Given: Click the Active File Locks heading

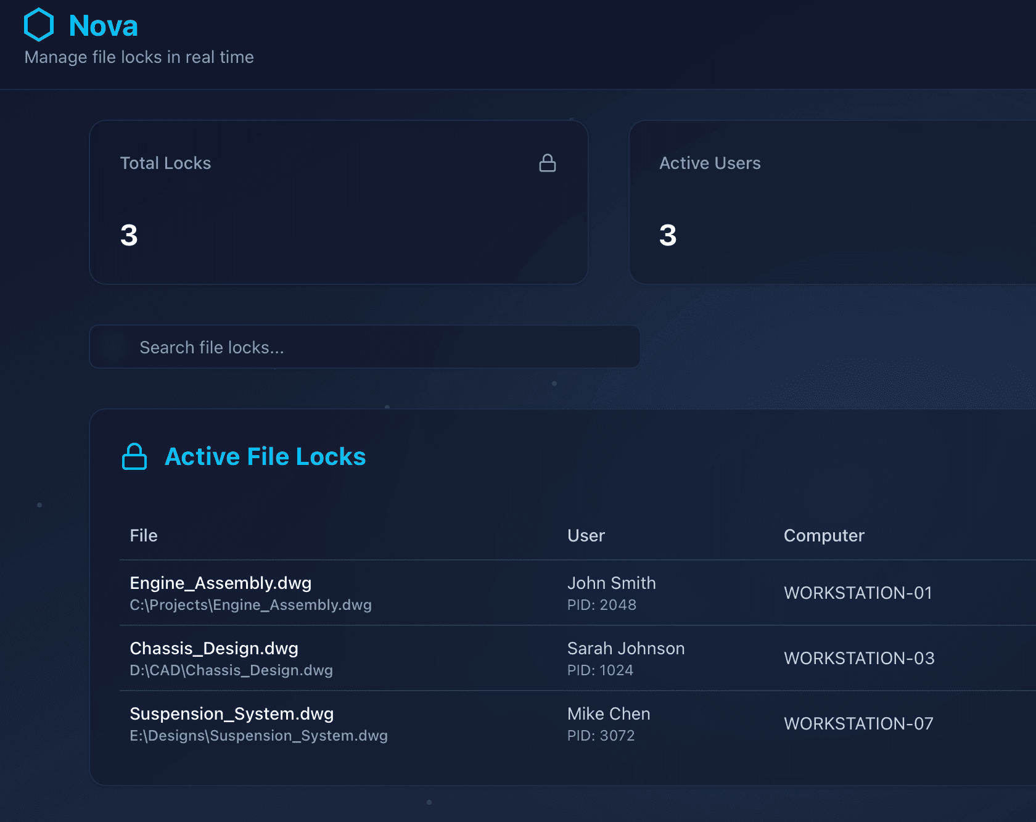Looking at the screenshot, I should point(265,457).
